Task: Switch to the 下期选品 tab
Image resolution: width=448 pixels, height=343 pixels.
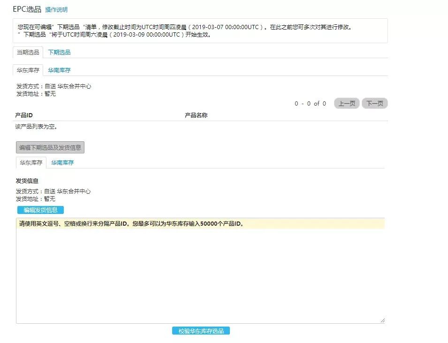Action: (x=59, y=52)
